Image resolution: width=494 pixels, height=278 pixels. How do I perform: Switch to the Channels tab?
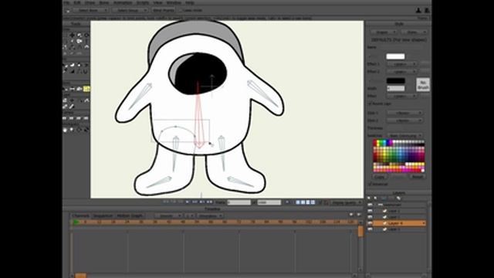tap(80, 216)
